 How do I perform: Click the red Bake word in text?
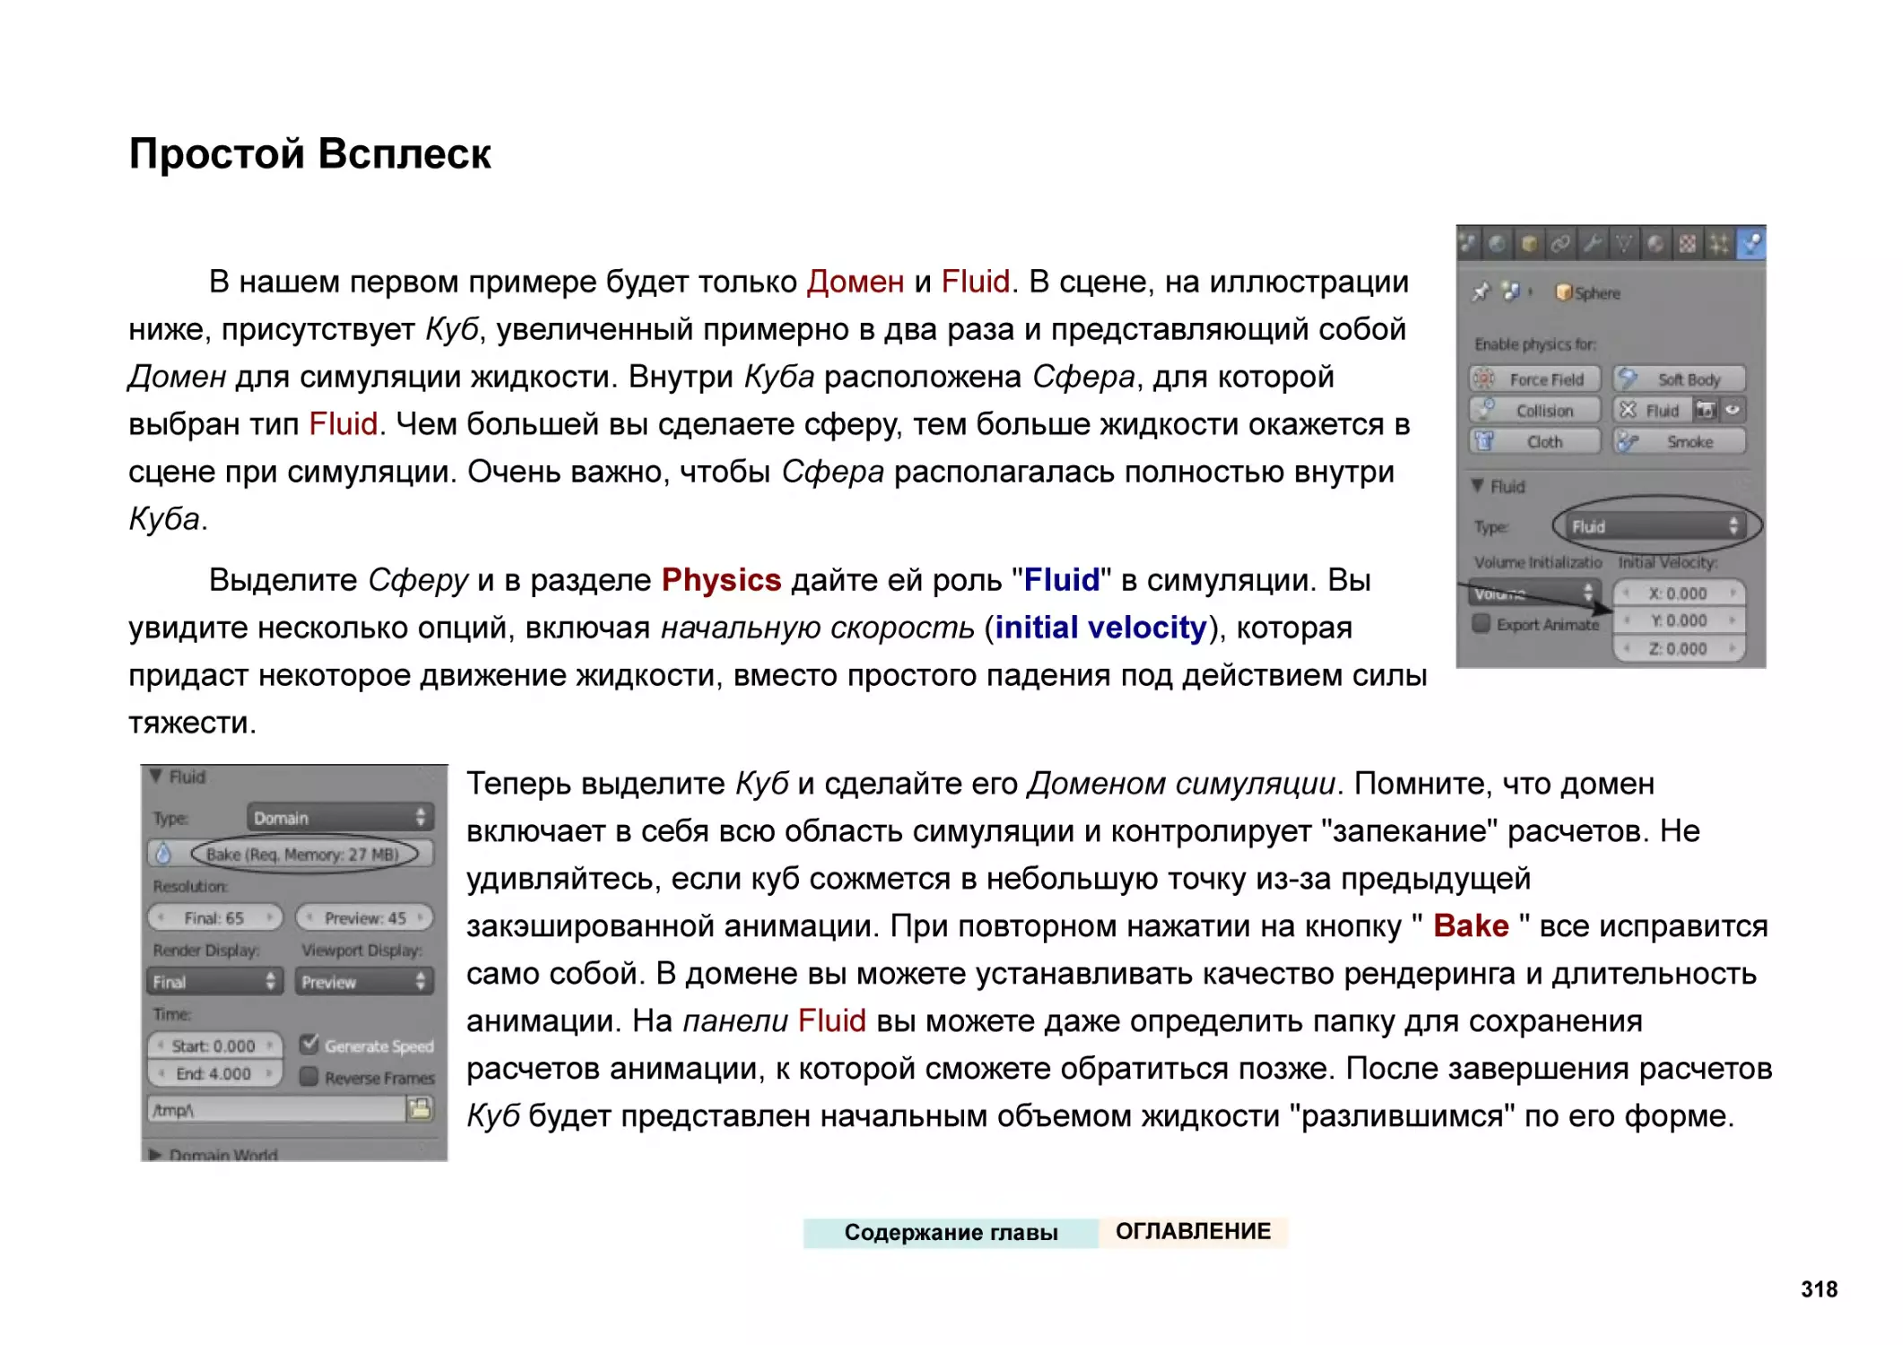point(1471,925)
